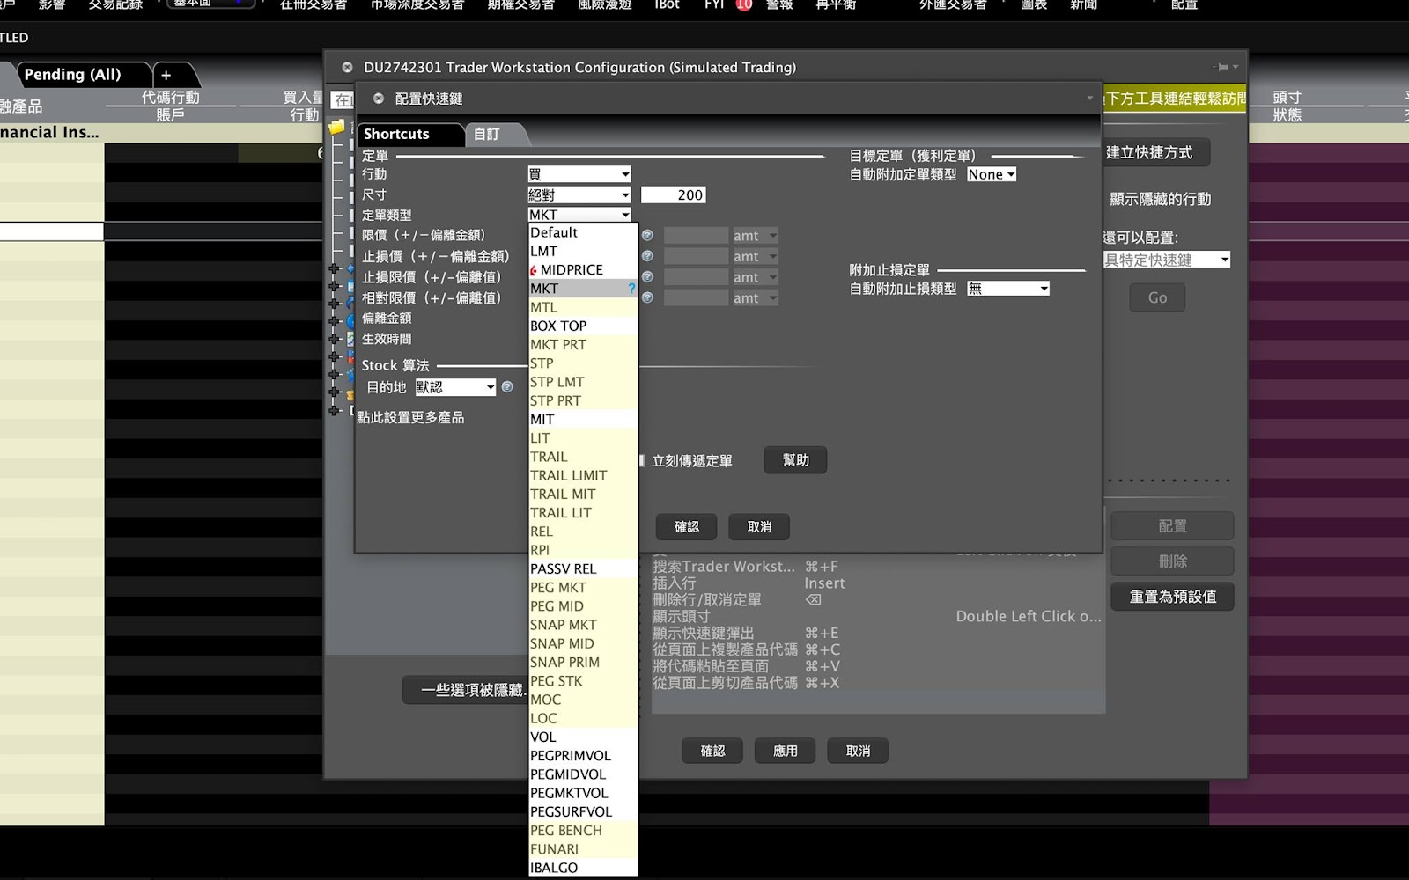Open help icon for 限價 offset row
Viewport: 1409px width, 880px height.
647,236
